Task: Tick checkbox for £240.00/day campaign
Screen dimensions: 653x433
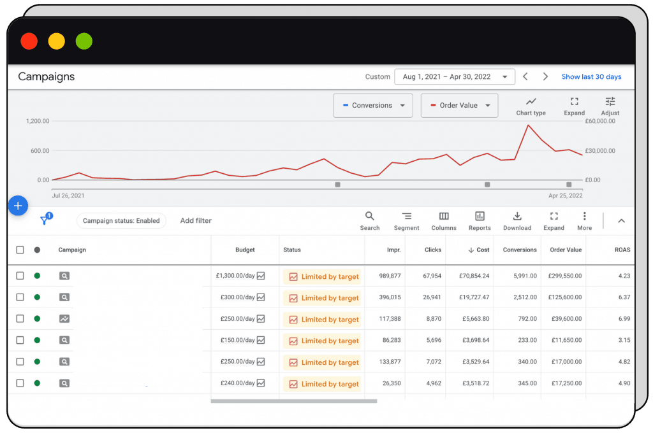Action: 20,383
